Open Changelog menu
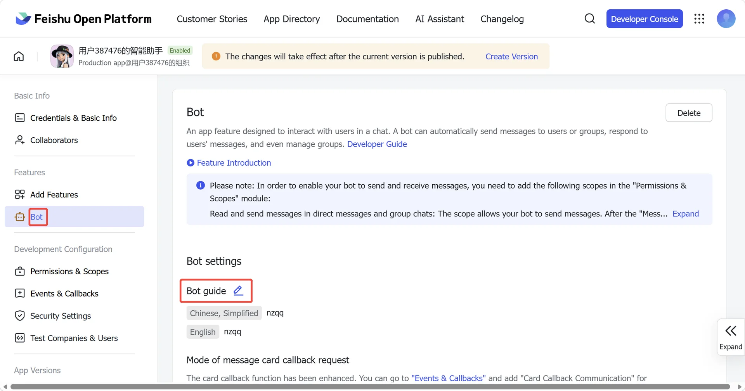 coord(502,19)
